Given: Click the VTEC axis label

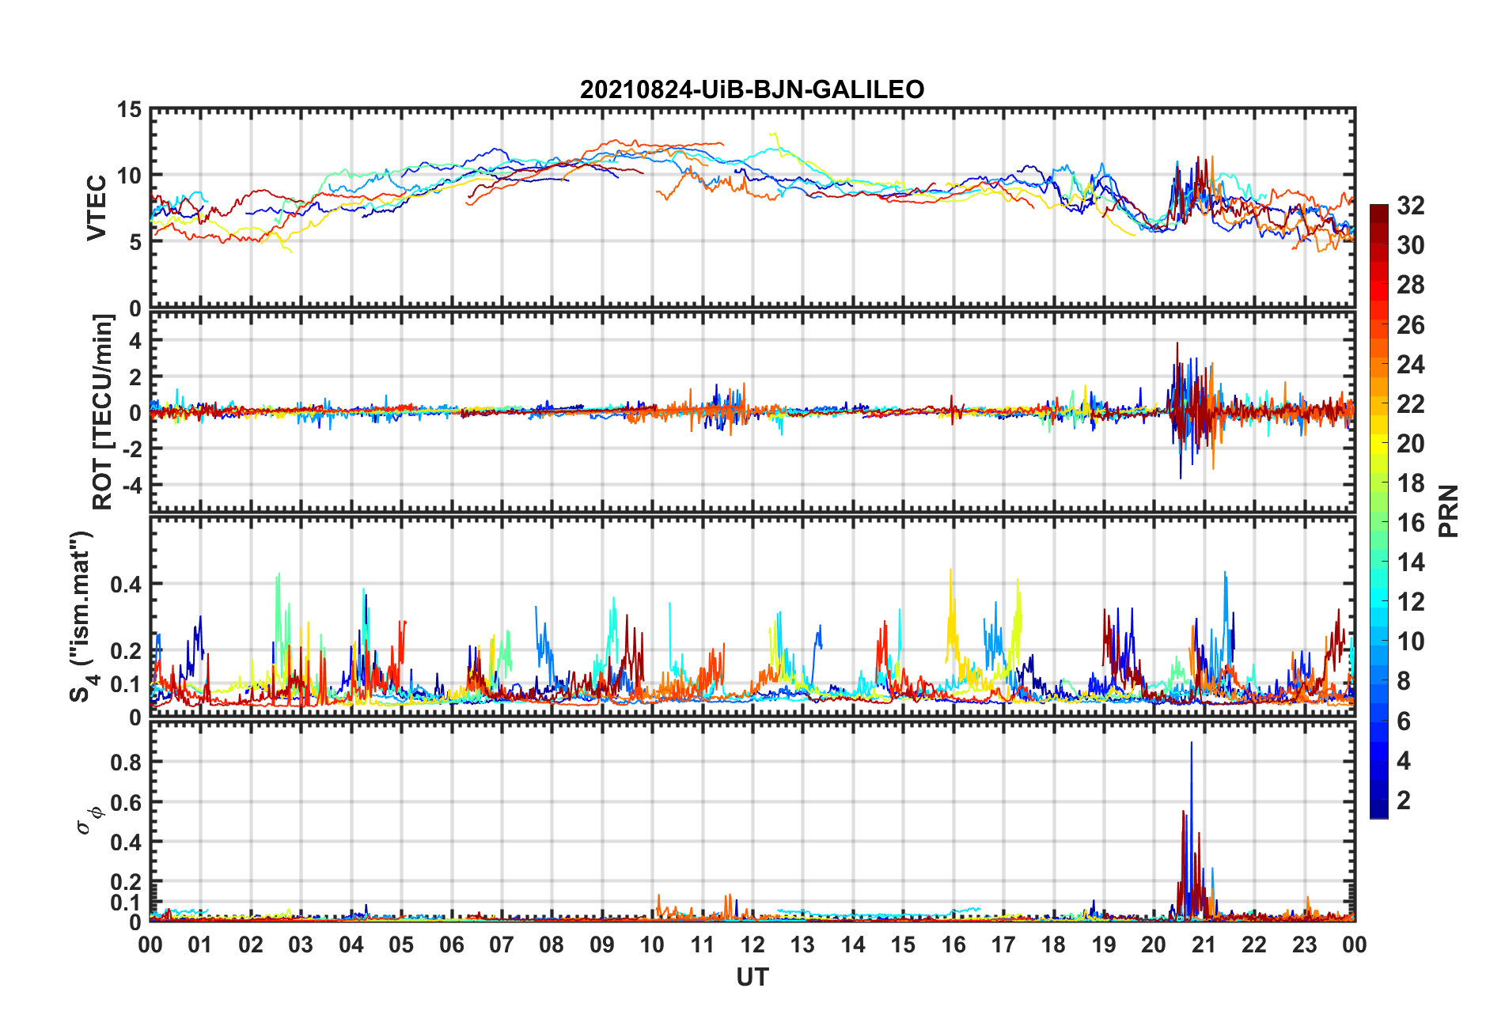Looking at the screenshot, I should (97, 208).
